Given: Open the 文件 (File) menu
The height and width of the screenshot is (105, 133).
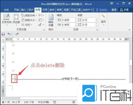Looking at the screenshot, I should point(6,10).
